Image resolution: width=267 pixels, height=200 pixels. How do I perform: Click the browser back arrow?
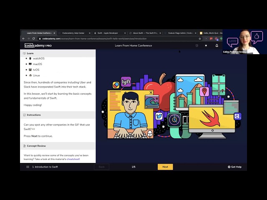(x=23, y=39)
